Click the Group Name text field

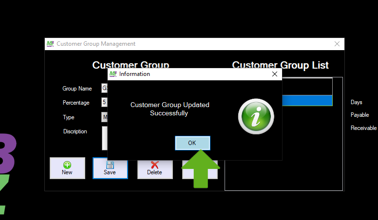click(104, 88)
